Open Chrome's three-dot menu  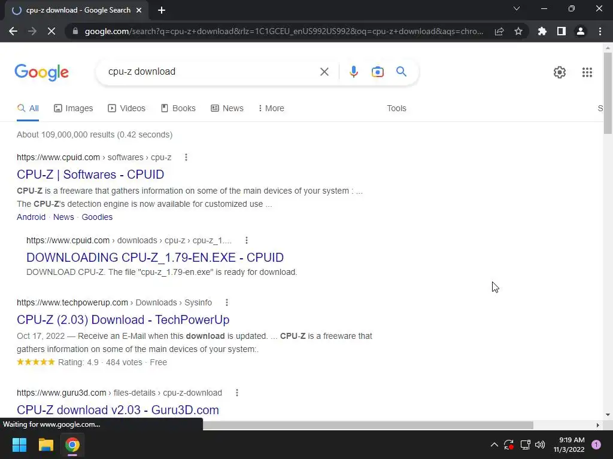click(600, 31)
